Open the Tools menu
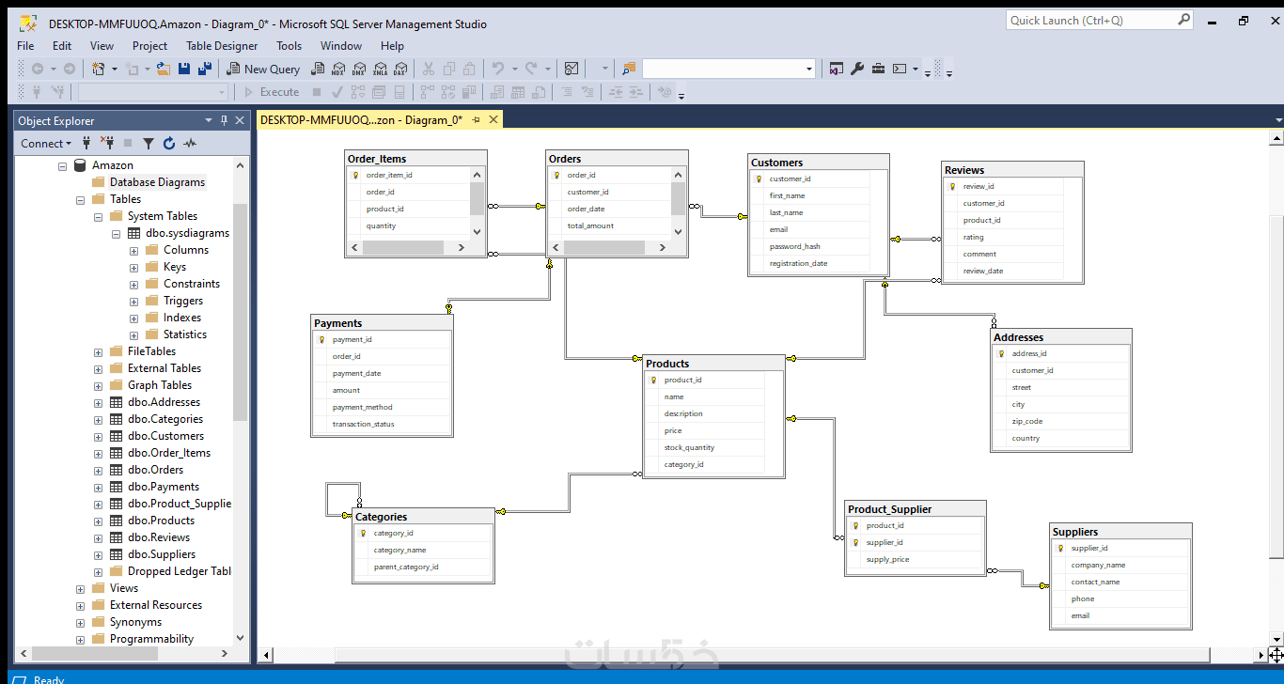The width and height of the screenshot is (1284, 684). [290, 45]
